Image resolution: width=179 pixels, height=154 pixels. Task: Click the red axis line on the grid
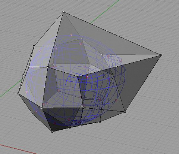(x=19, y=149)
